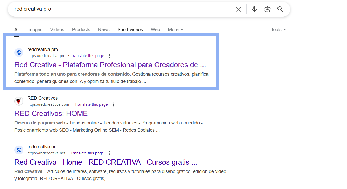Image resolution: width=347 pixels, height=189 pixels.
Task: Click RED Creativos site favicon
Action: click(19, 101)
